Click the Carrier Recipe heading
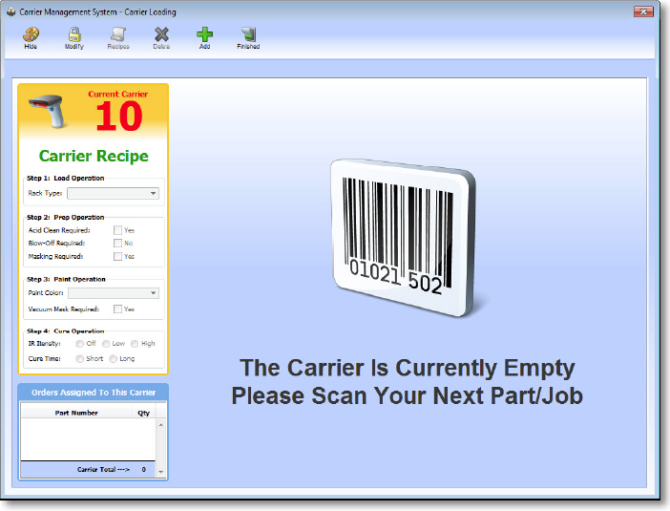This screenshot has width=670, height=511. [94, 156]
